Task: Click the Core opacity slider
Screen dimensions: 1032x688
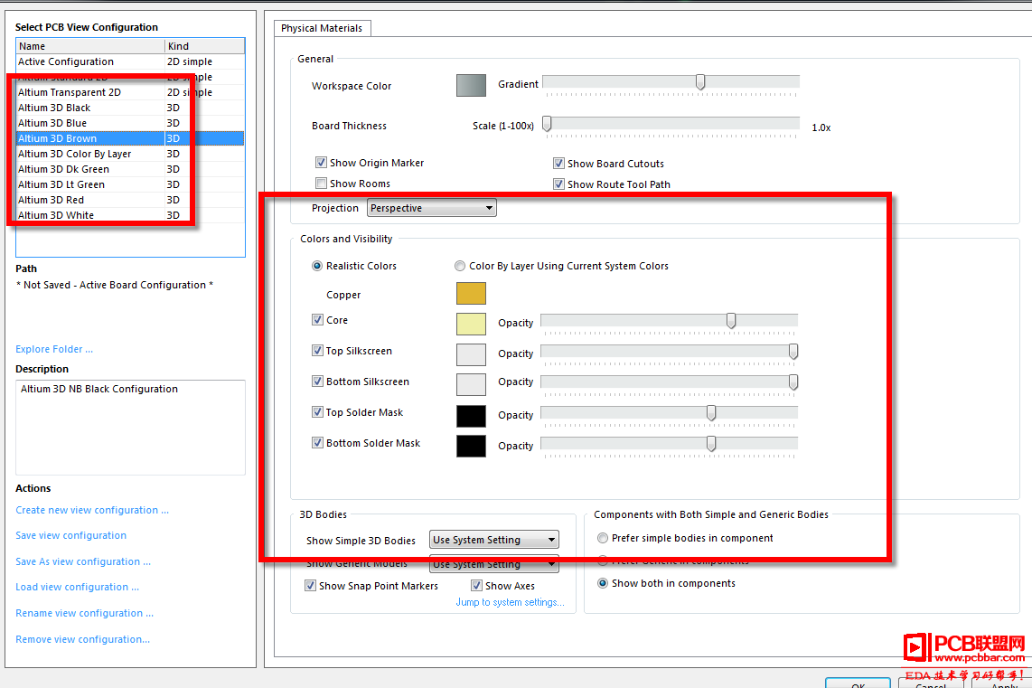Action: [x=670, y=321]
